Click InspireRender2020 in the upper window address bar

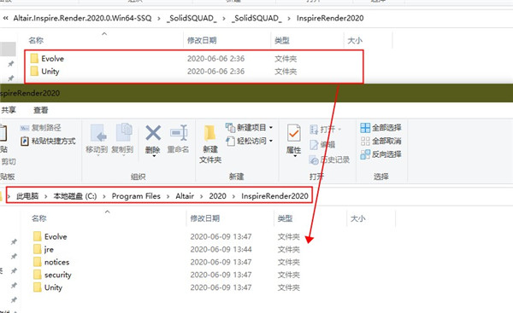[330, 18]
